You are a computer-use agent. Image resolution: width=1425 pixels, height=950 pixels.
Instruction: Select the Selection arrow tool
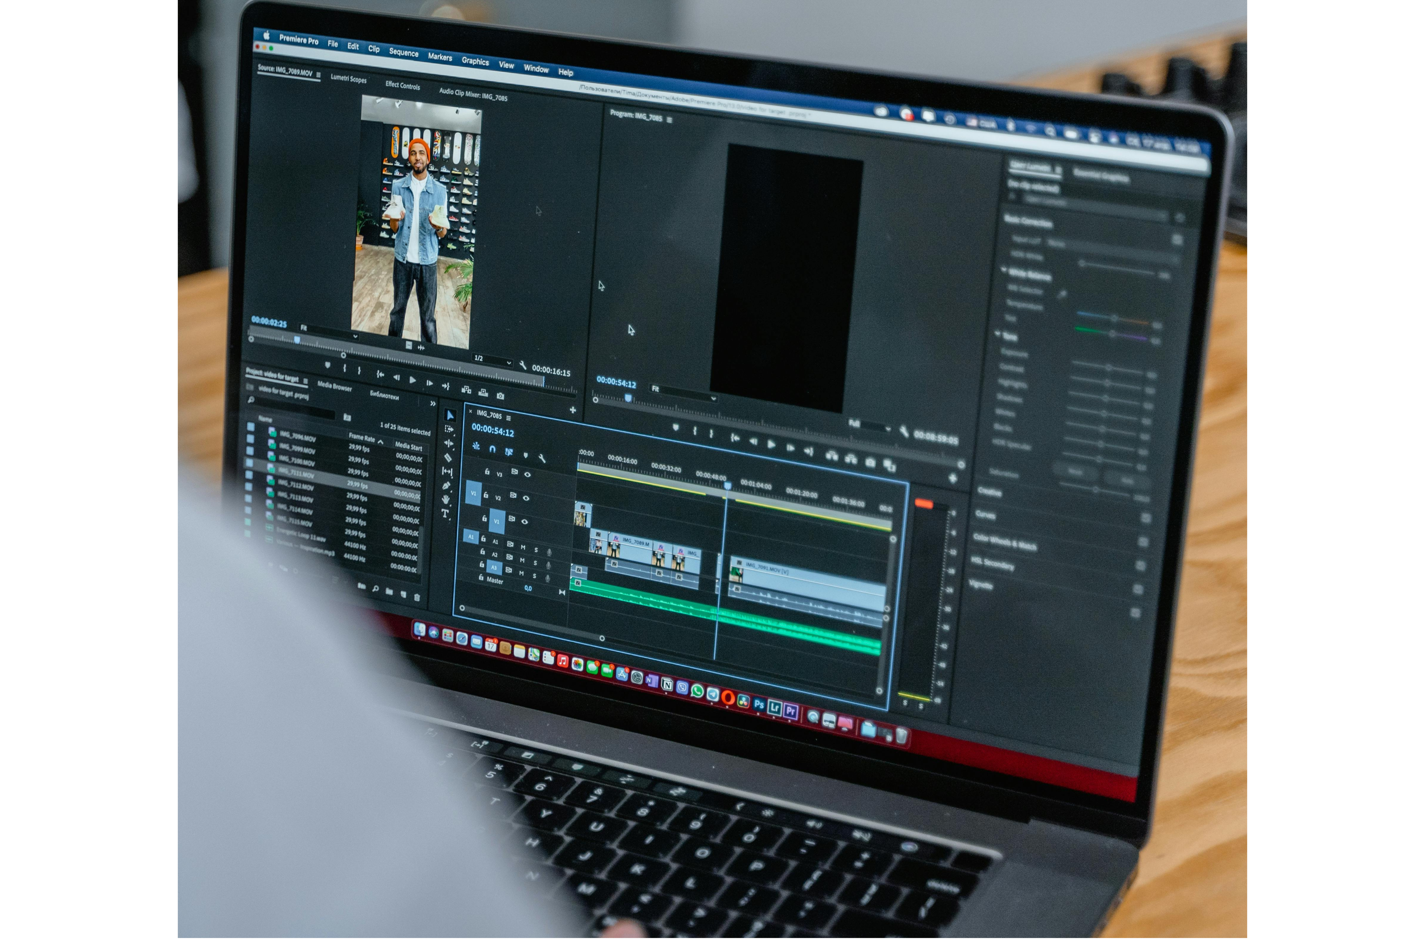click(450, 415)
